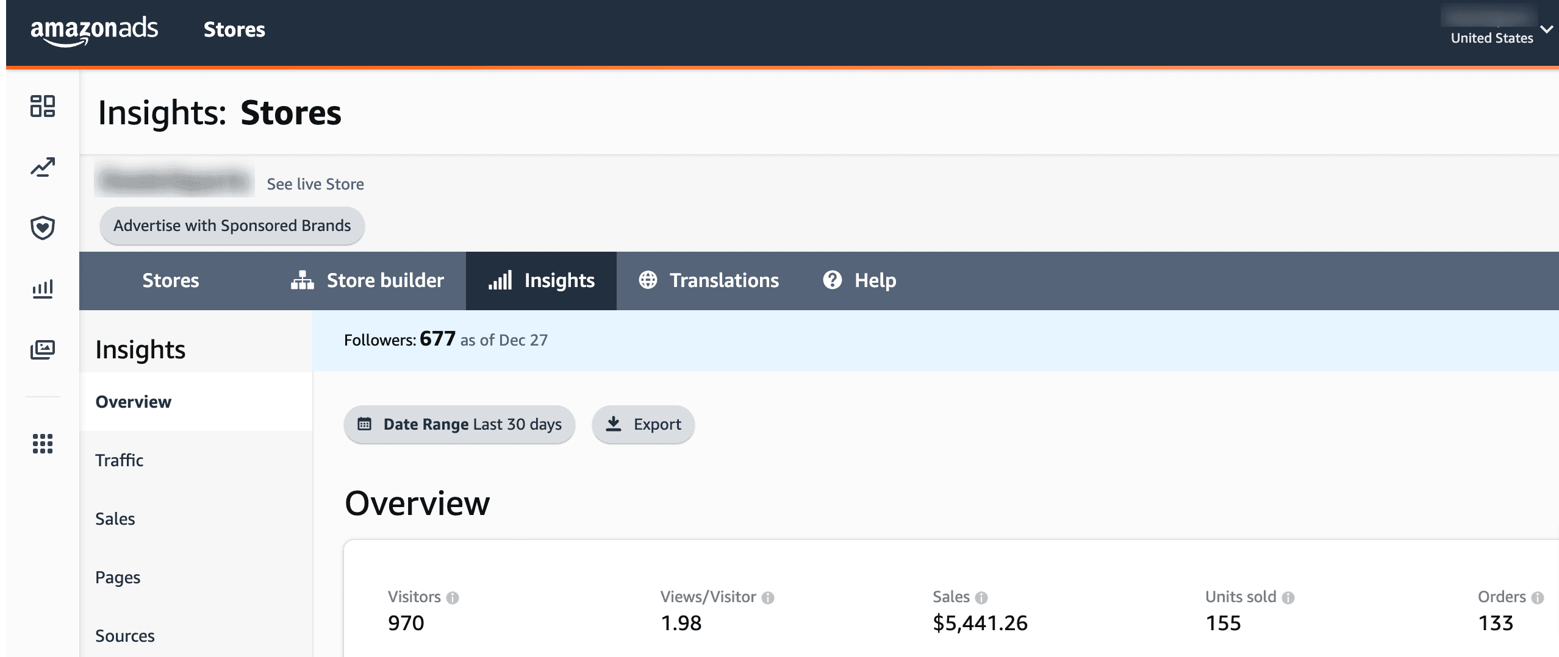The image size is (1559, 657).
Task: Open the bar chart reports sidebar icon
Action: 43,288
